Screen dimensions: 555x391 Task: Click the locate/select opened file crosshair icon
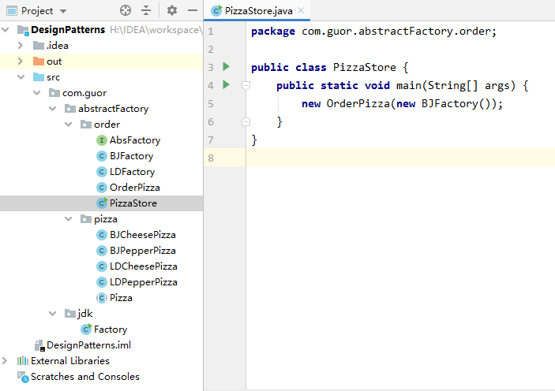[x=126, y=10]
